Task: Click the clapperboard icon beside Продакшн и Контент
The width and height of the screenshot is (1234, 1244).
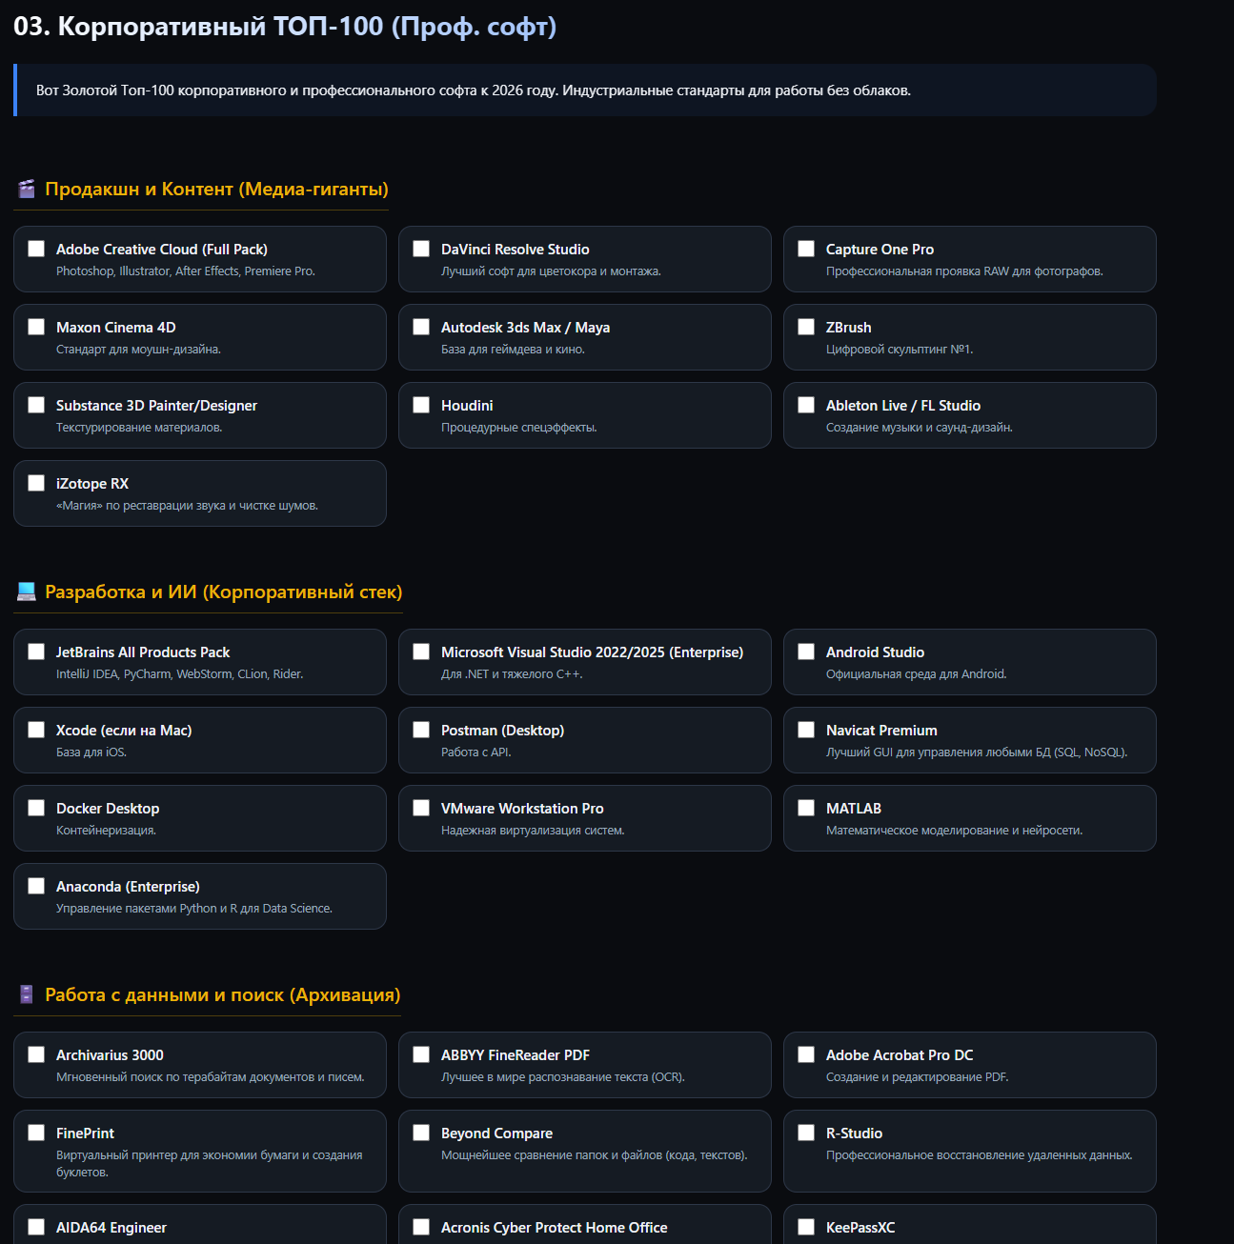Action: tap(27, 189)
